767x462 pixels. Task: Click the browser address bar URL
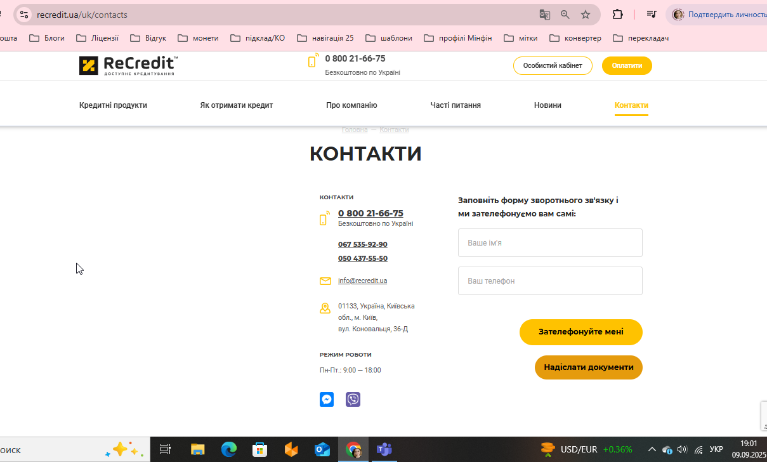coord(82,15)
